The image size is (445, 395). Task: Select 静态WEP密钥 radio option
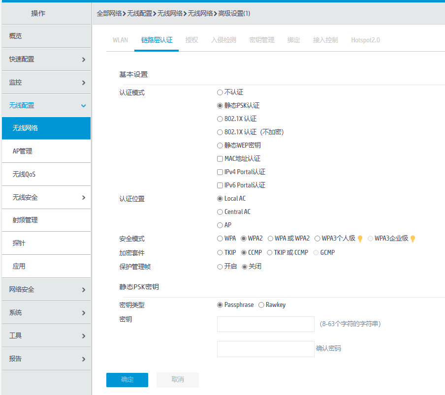pyautogui.click(x=220, y=146)
